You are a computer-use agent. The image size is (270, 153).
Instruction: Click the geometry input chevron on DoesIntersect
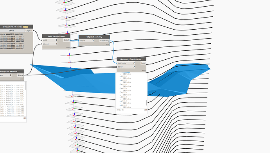click(134, 63)
